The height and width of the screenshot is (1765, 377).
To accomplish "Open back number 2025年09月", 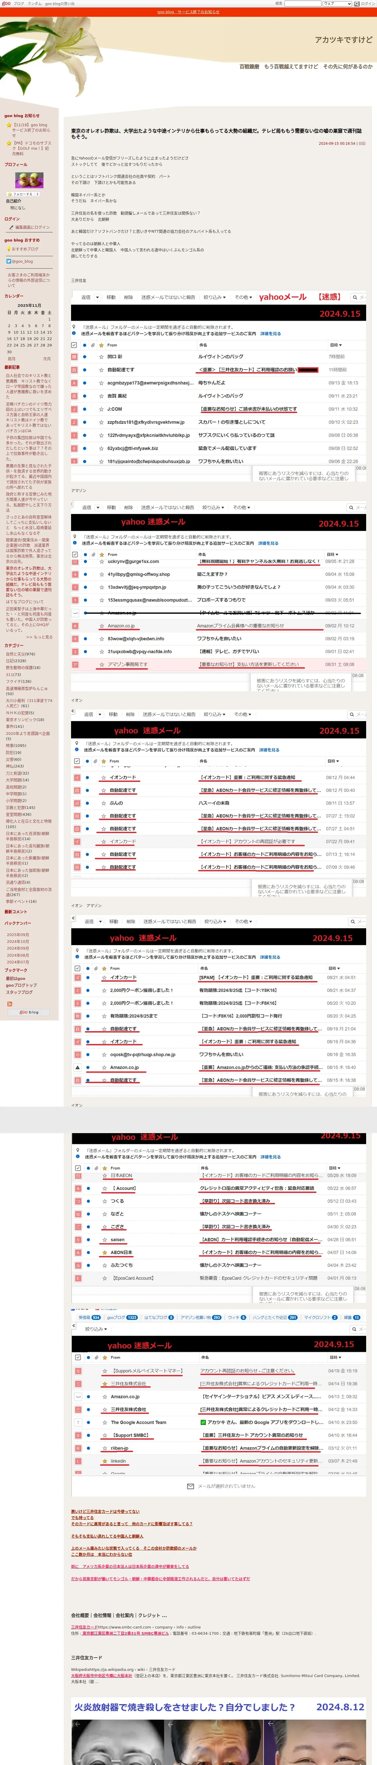I will tap(18, 935).
